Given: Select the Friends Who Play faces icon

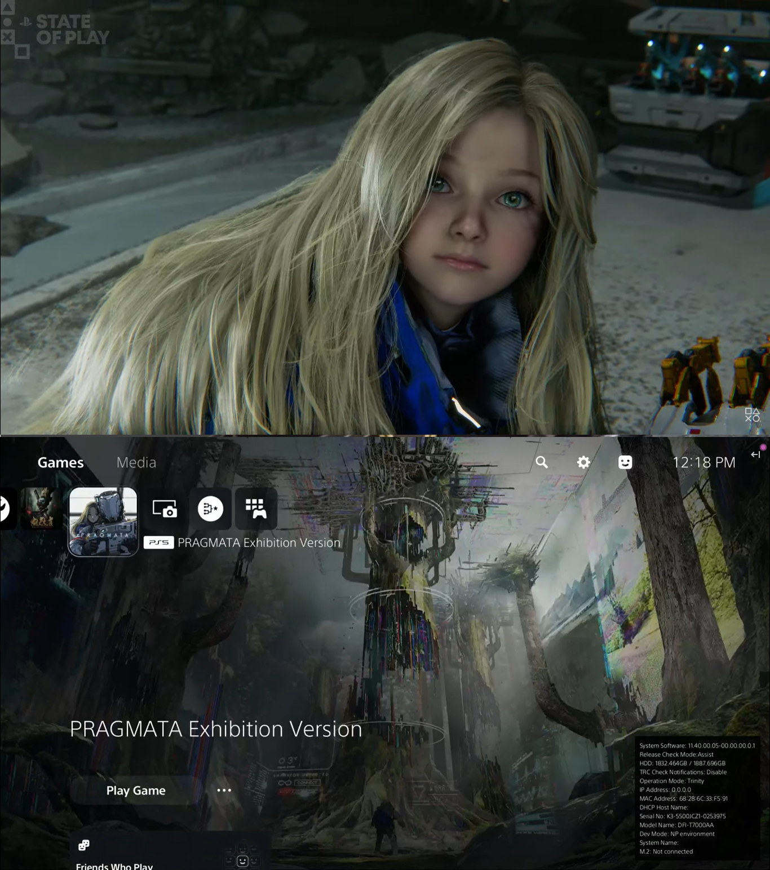Looking at the screenshot, I should pyautogui.click(x=84, y=845).
